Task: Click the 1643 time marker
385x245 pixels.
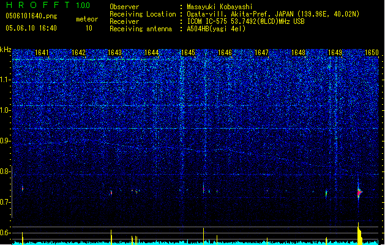Action: (x=115, y=53)
